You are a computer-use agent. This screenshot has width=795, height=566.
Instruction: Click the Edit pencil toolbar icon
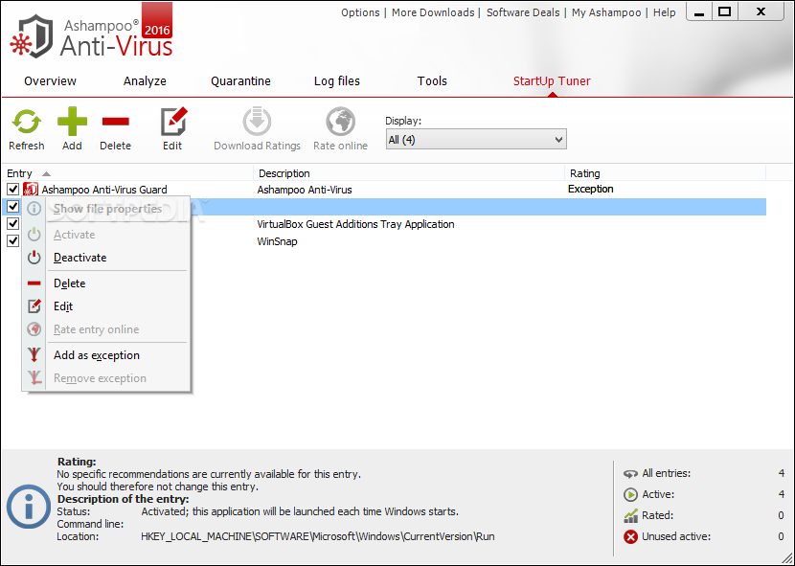click(x=174, y=122)
